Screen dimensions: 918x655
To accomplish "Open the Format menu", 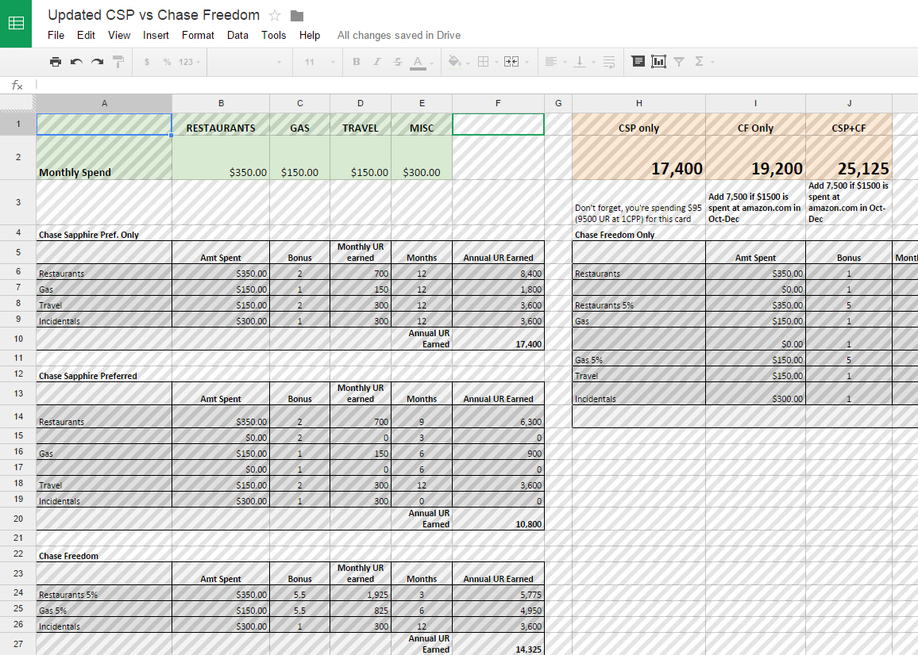I will (x=198, y=35).
